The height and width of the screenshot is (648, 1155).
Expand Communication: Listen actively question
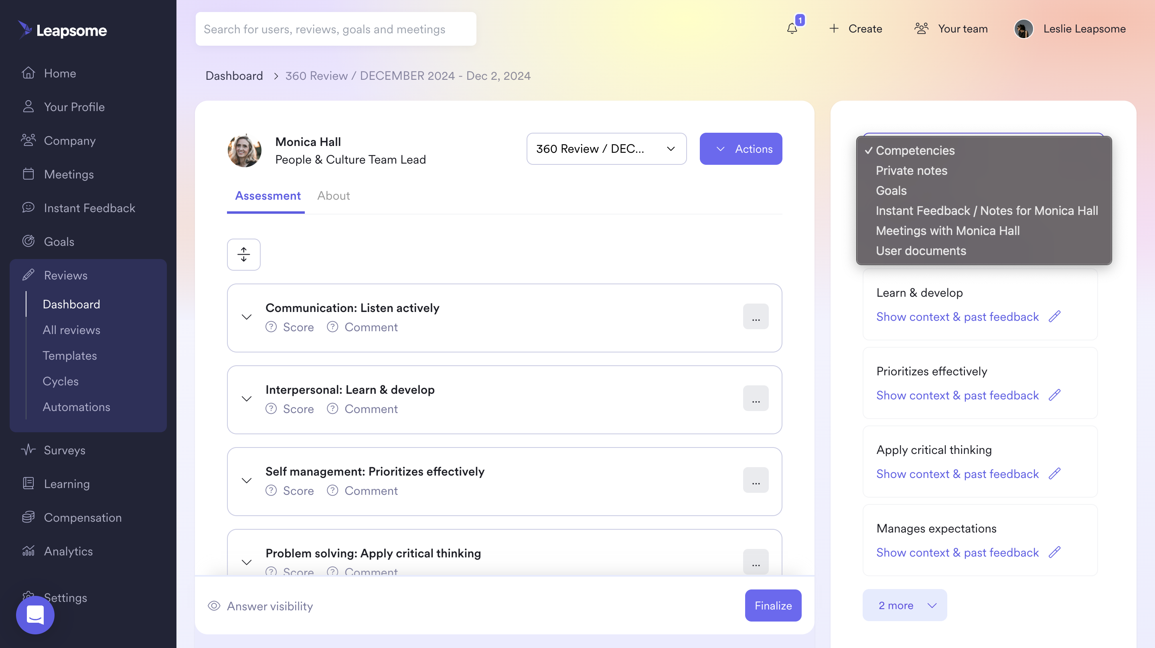247,317
